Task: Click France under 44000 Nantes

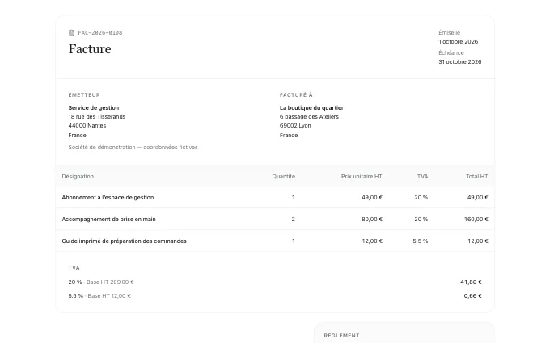Action: (77, 135)
